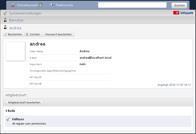Open the Schnellauswahl counter badge
The image size is (196, 134).
point(40,5)
